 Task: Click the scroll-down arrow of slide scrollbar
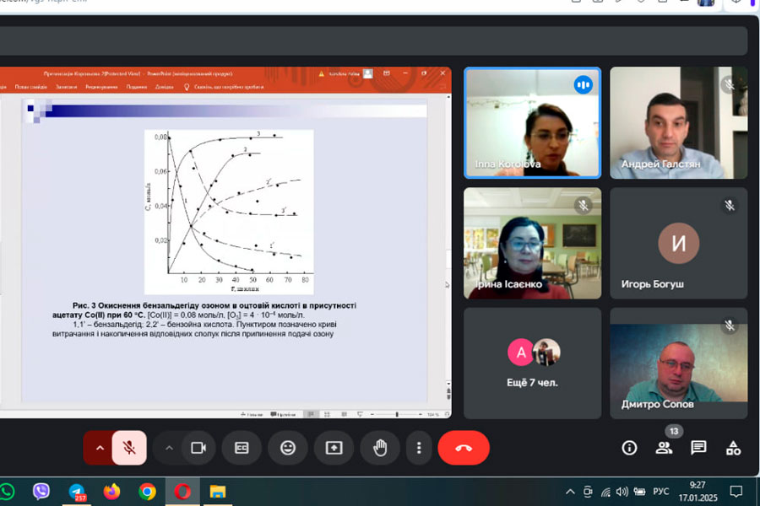click(x=448, y=384)
